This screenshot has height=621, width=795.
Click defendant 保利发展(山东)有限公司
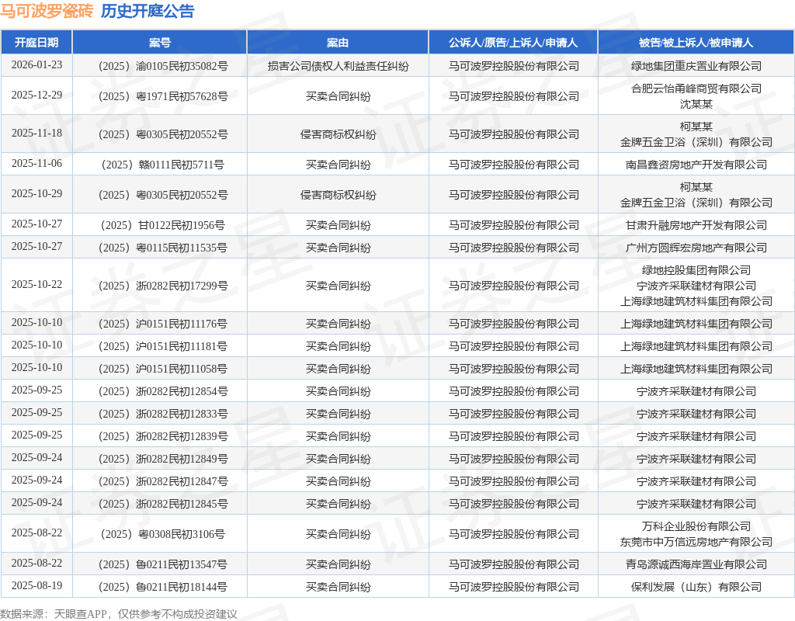(696, 587)
